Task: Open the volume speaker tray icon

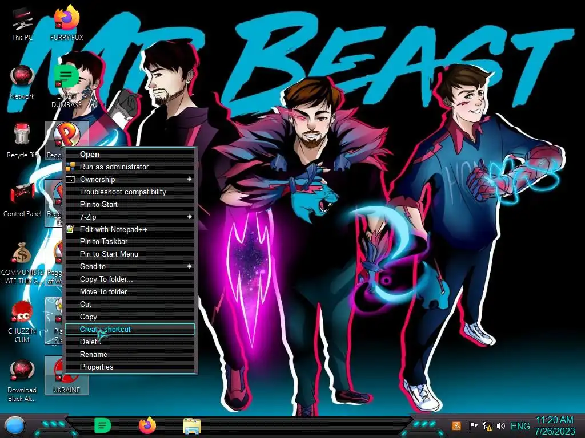Action: [500, 425]
